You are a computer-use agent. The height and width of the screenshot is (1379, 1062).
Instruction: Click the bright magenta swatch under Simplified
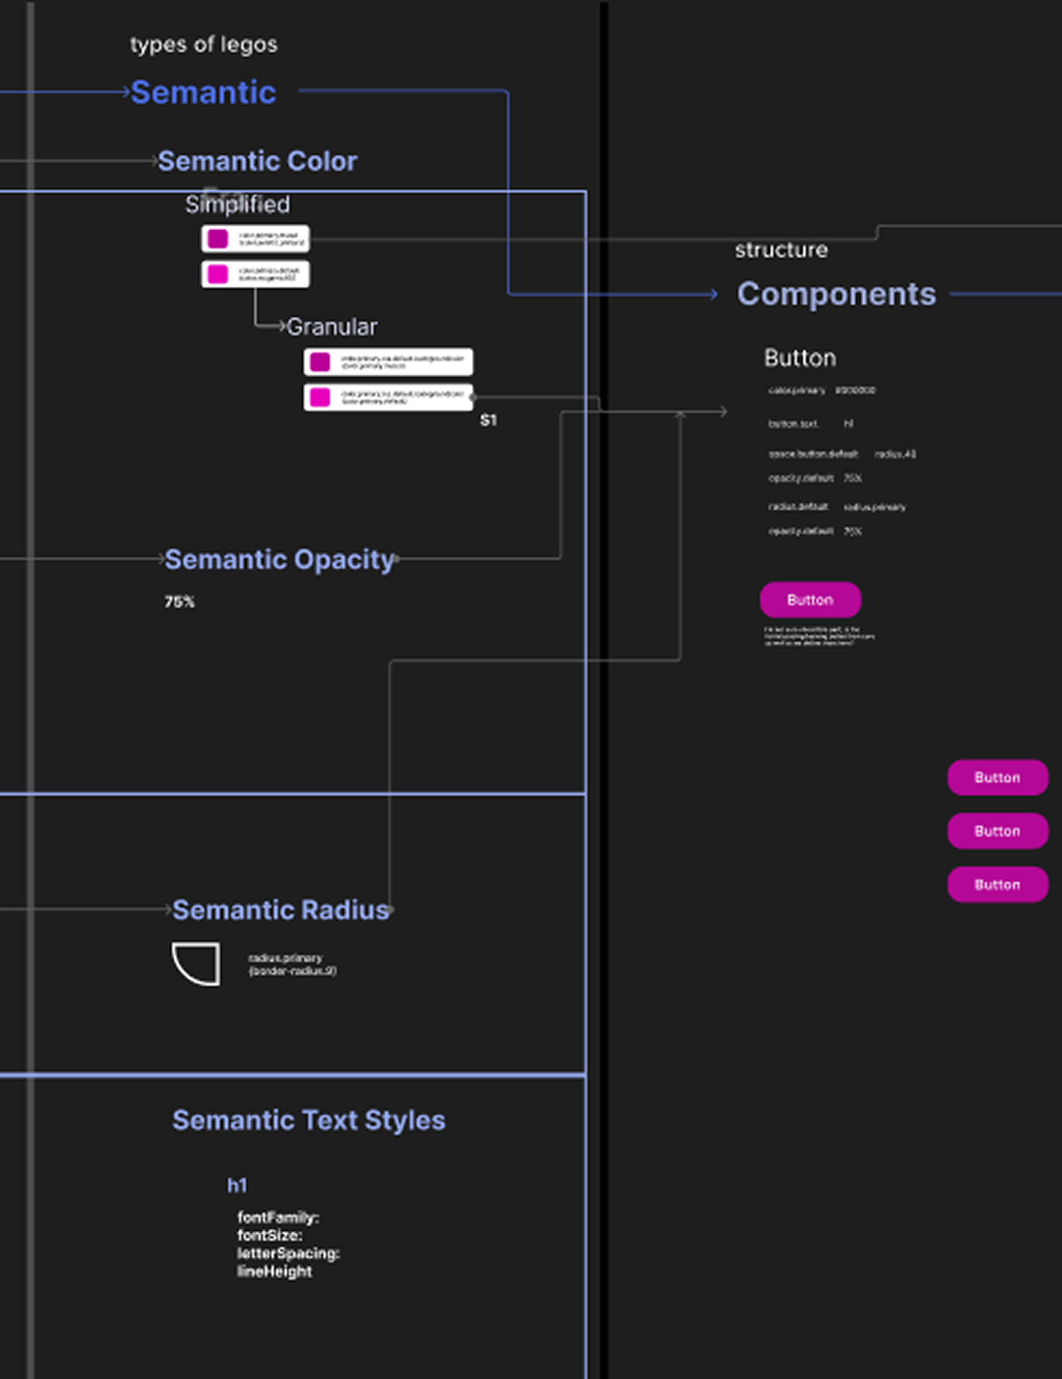218,275
